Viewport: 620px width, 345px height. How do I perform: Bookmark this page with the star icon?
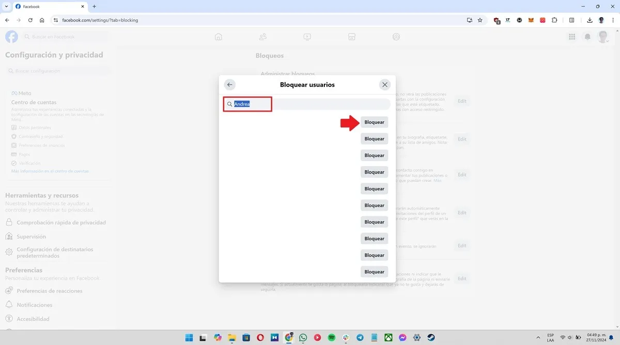coord(480,20)
